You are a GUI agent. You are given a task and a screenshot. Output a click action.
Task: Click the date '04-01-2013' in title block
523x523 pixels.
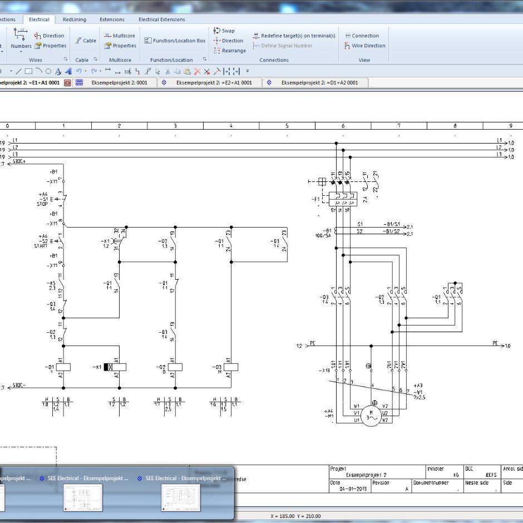[353, 489]
